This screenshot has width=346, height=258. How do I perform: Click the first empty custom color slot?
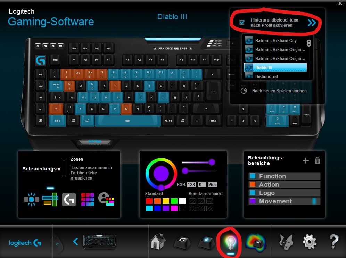click(x=193, y=201)
